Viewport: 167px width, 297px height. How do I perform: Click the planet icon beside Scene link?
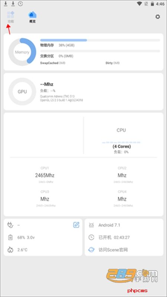click(x=91, y=250)
